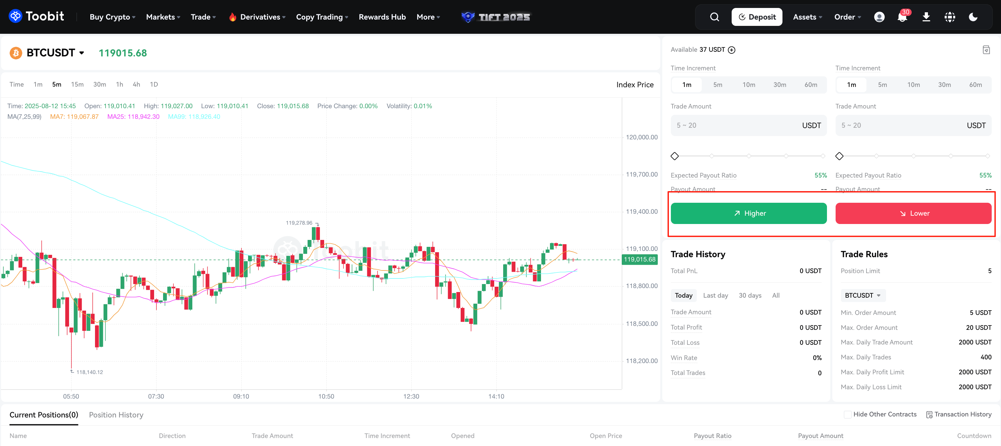Select 1h chart interval
Viewport: 1001px width, 446px height.
point(119,84)
